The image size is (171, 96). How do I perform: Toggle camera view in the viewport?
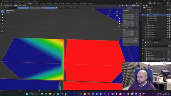click(x=120, y=24)
